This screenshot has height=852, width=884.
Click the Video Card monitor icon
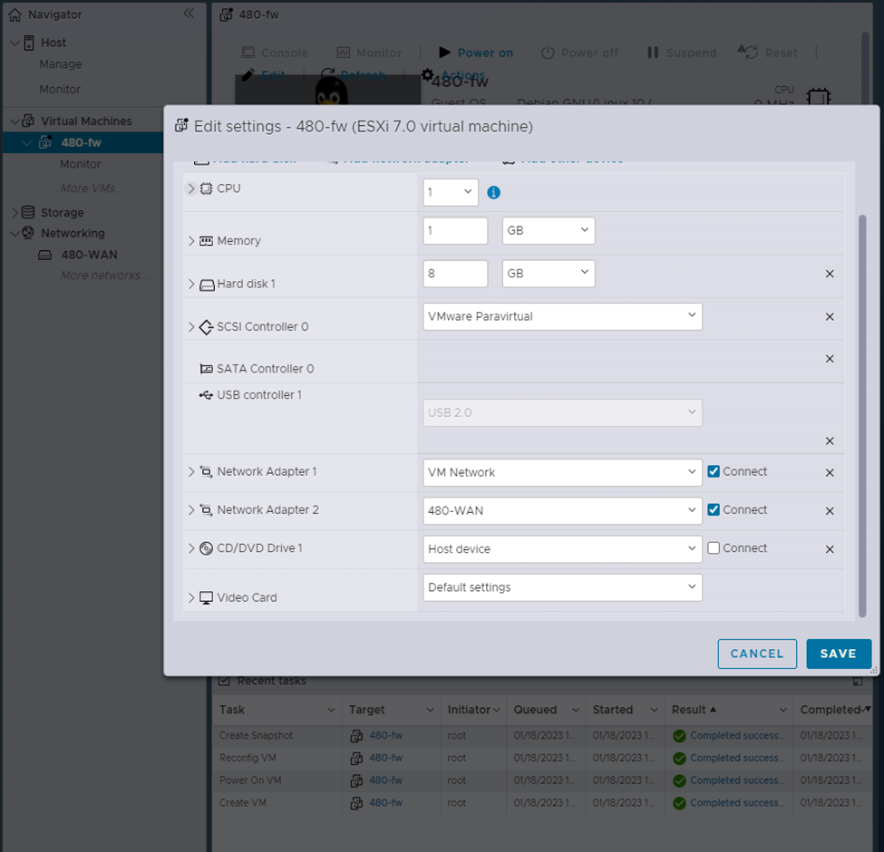[207, 598]
